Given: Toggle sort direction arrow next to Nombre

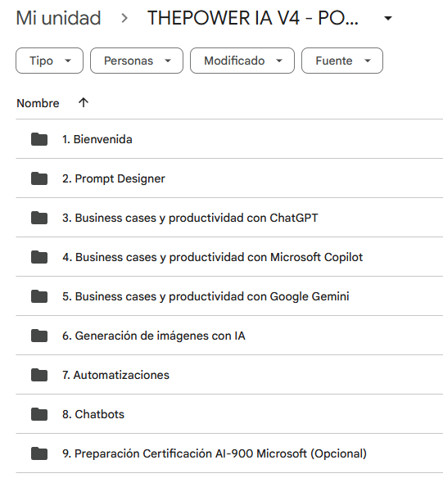Looking at the screenshot, I should coord(84,102).
